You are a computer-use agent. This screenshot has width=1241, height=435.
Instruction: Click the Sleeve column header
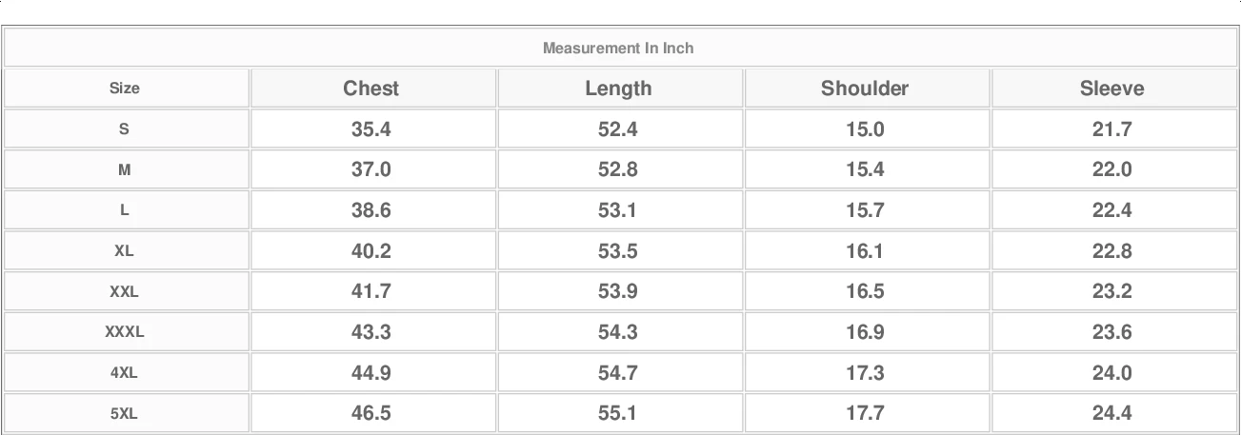pos(1111,89)
